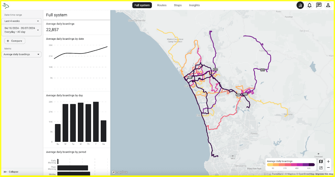Click the Friday bar in day chart

point(96,121)
